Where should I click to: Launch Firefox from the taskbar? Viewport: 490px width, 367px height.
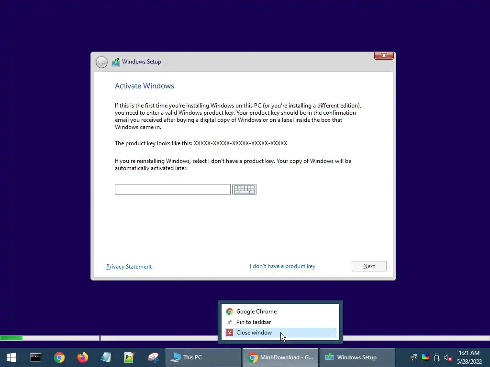82,357
